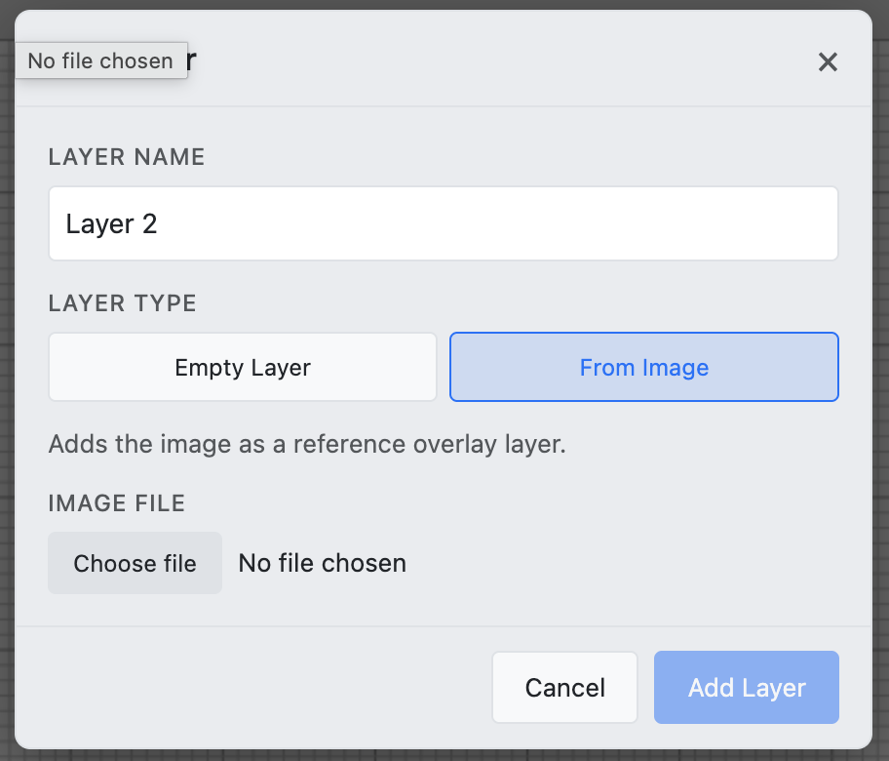Click the No file chosen tooltip
Viewport: 889px width, 761px height.
click(100, 60)
